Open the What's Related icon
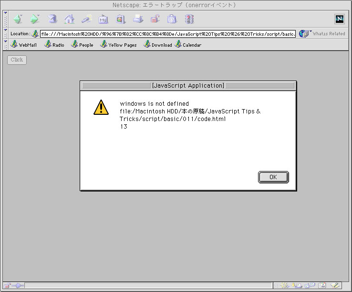The image size is (352, 292). click(303, 34)
